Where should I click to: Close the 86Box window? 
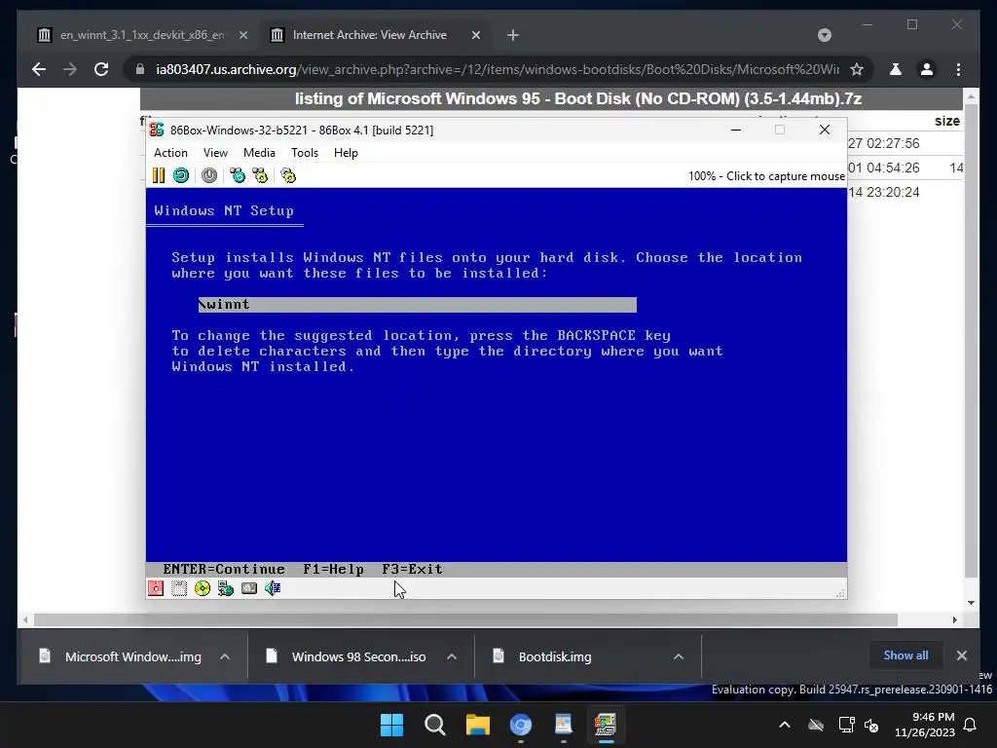[825, 130]
